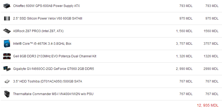
Task: Click the Silicon Power SSD product icon
Action: 7,18
